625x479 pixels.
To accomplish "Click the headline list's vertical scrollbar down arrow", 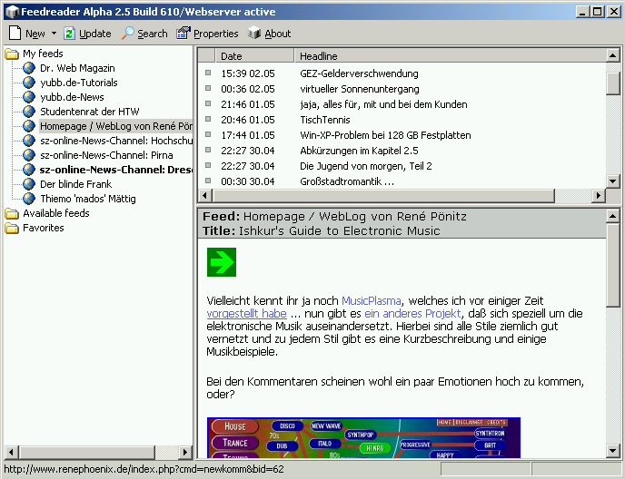I will [613, 181].
